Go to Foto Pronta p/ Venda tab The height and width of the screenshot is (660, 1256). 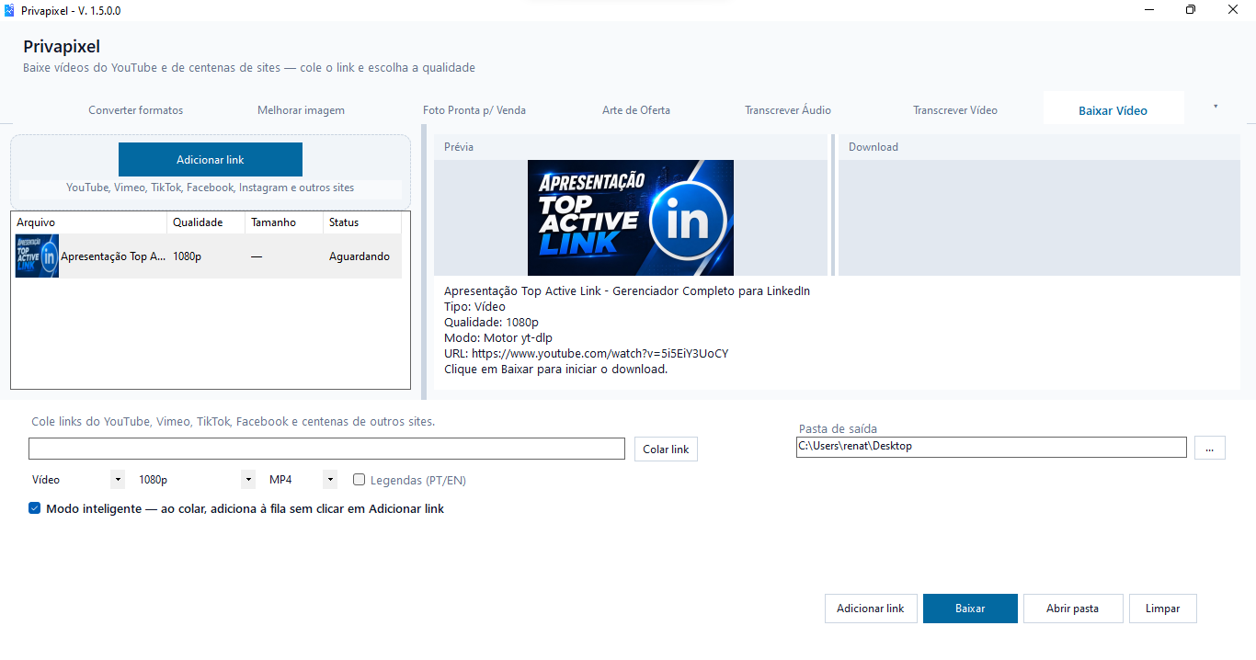tap(474, 110)
